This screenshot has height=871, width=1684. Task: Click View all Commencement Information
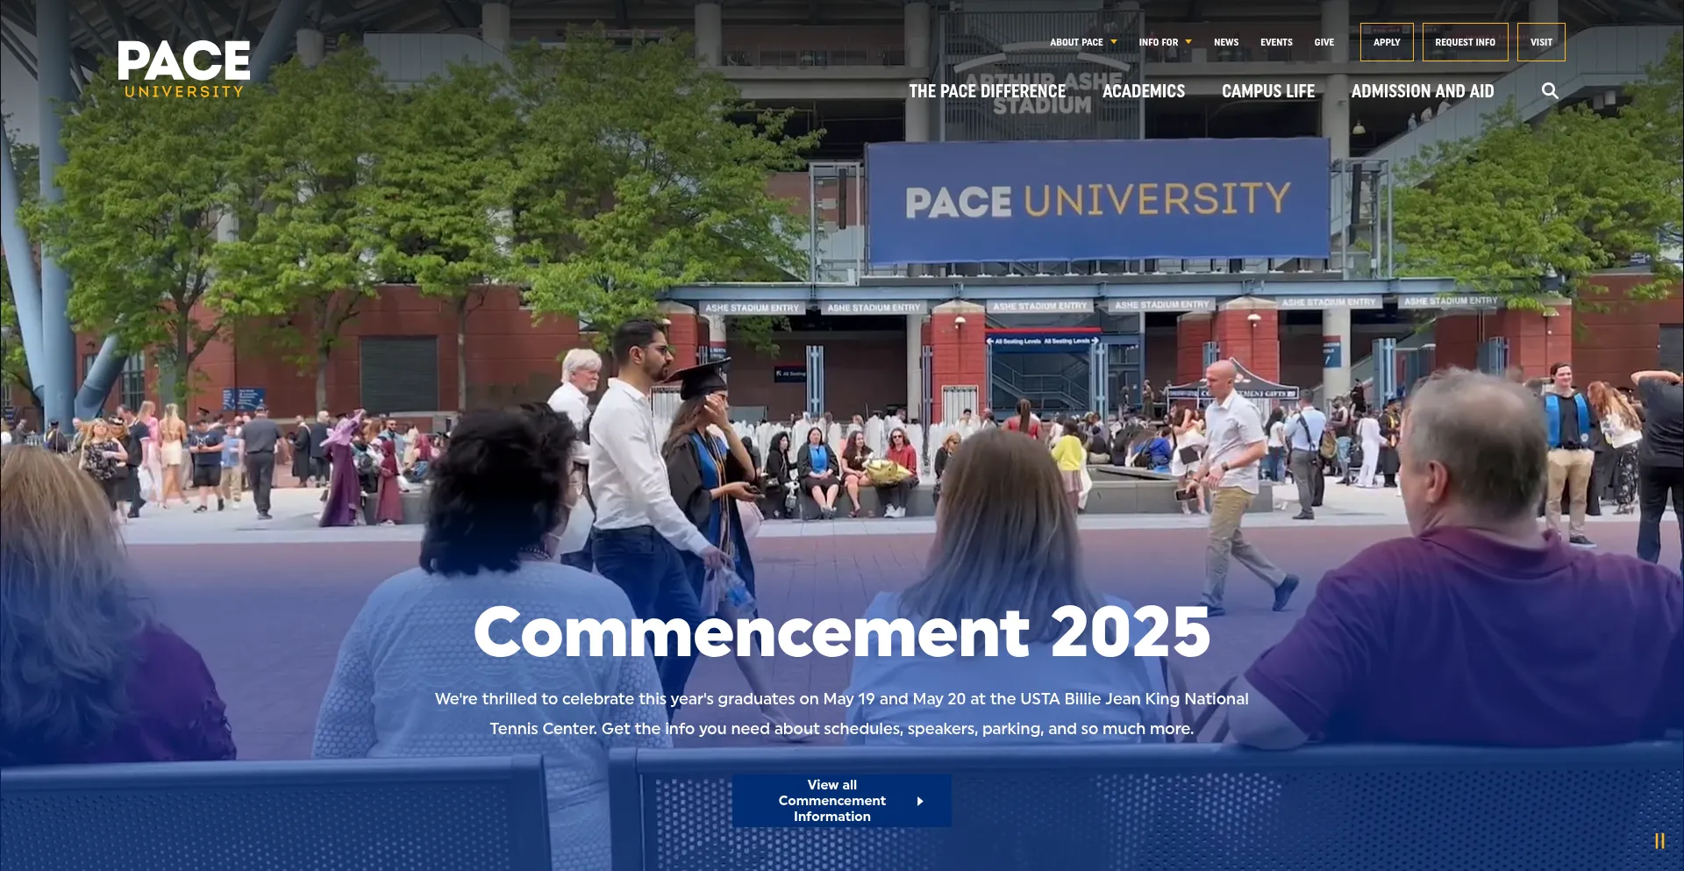[831, 801]
